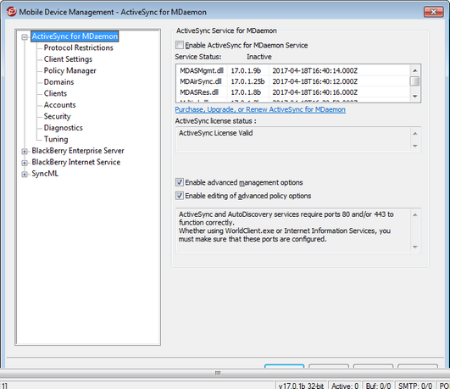Uncheck Enable editing of advanced policy options
The width and height of the screenshot is (450, 389).
(180, 196)
